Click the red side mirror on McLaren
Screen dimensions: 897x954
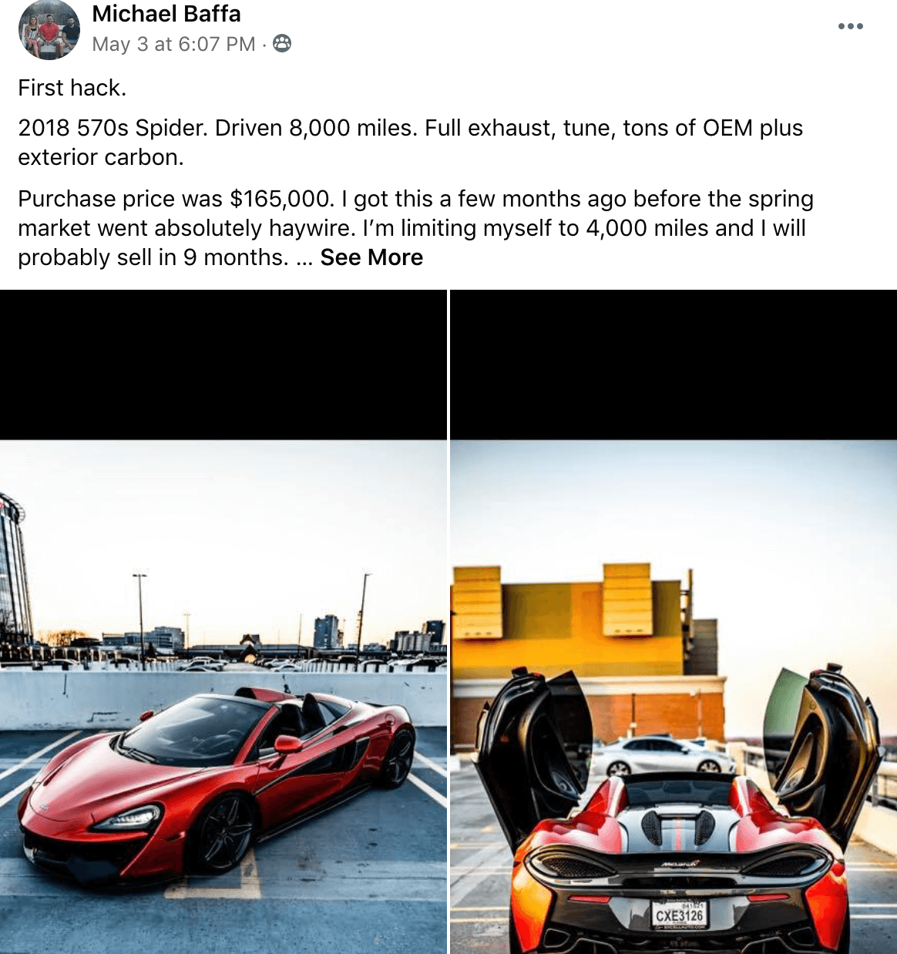[x=288, y=744]
